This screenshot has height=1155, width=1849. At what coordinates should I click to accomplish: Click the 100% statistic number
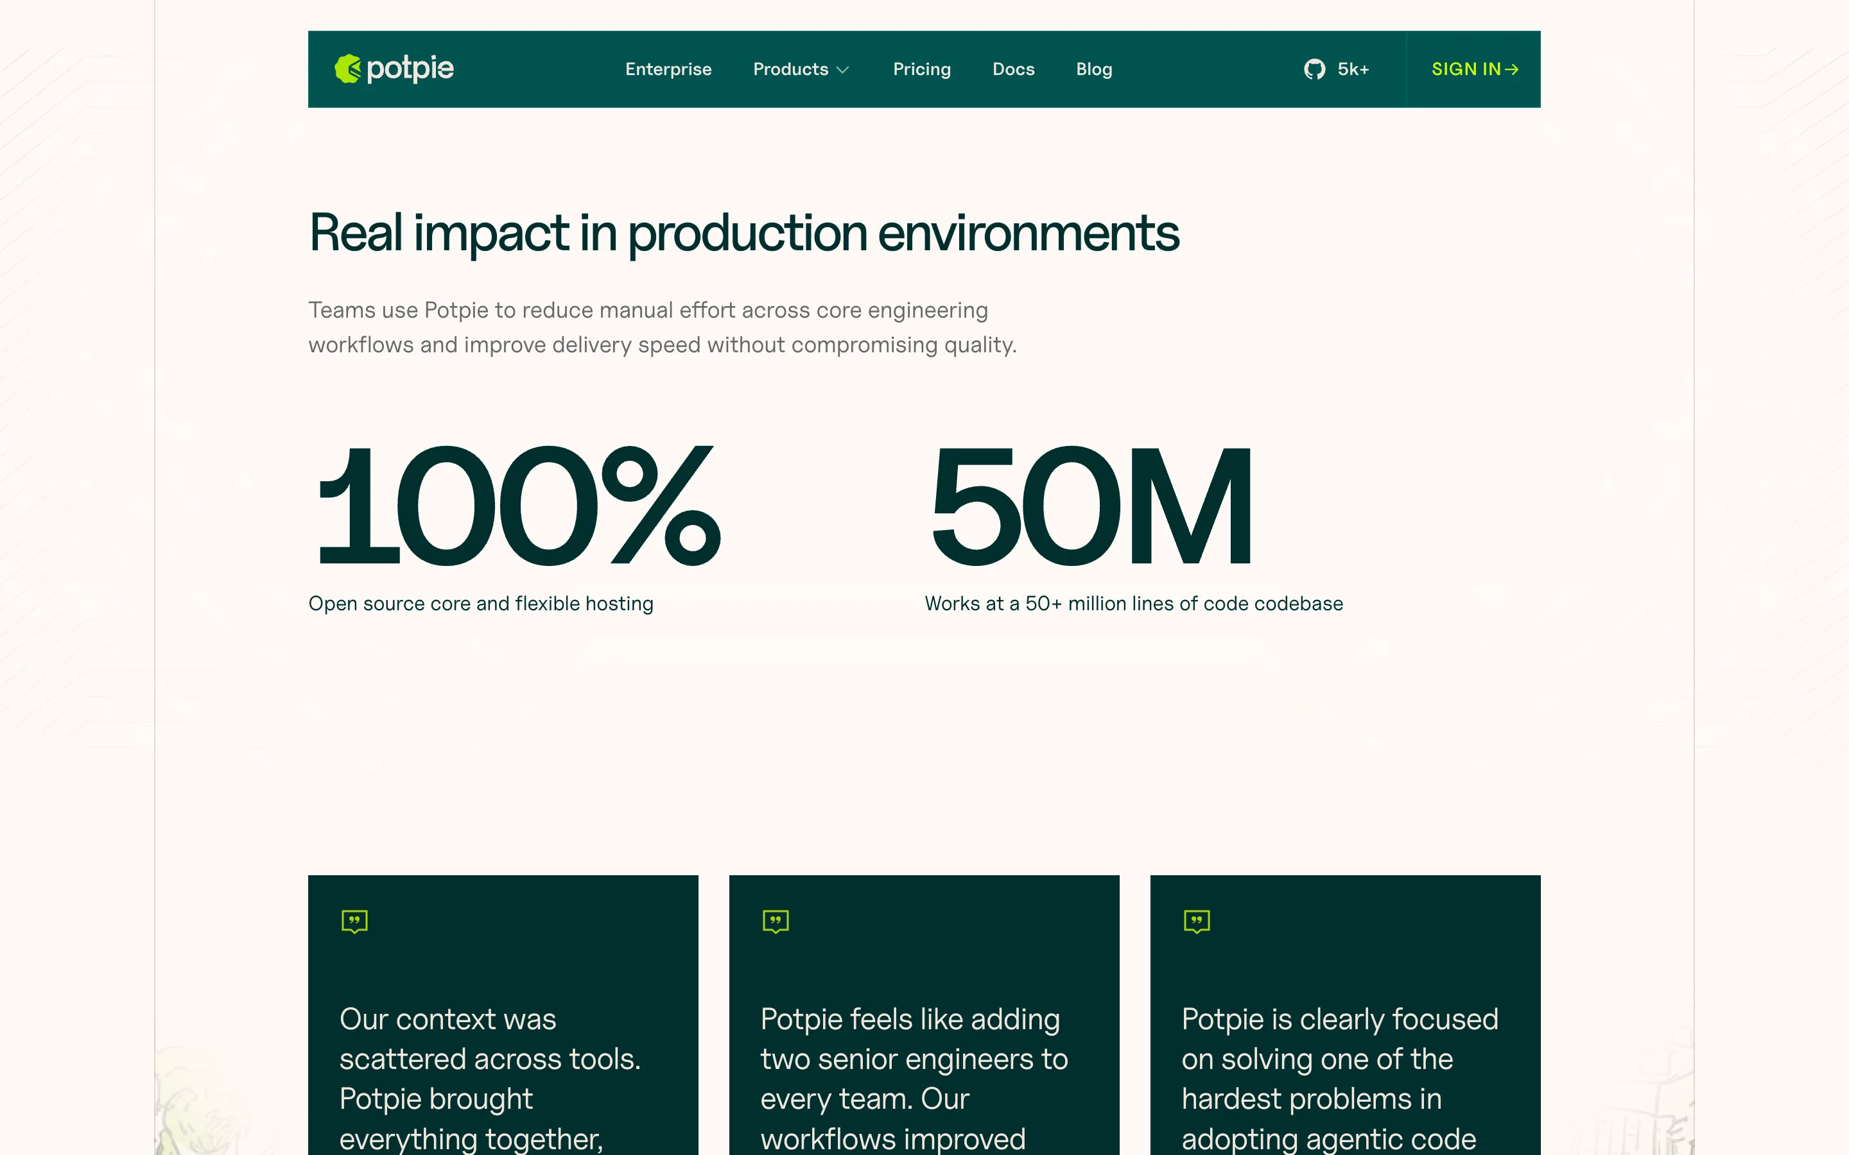[x=518, y=506]
